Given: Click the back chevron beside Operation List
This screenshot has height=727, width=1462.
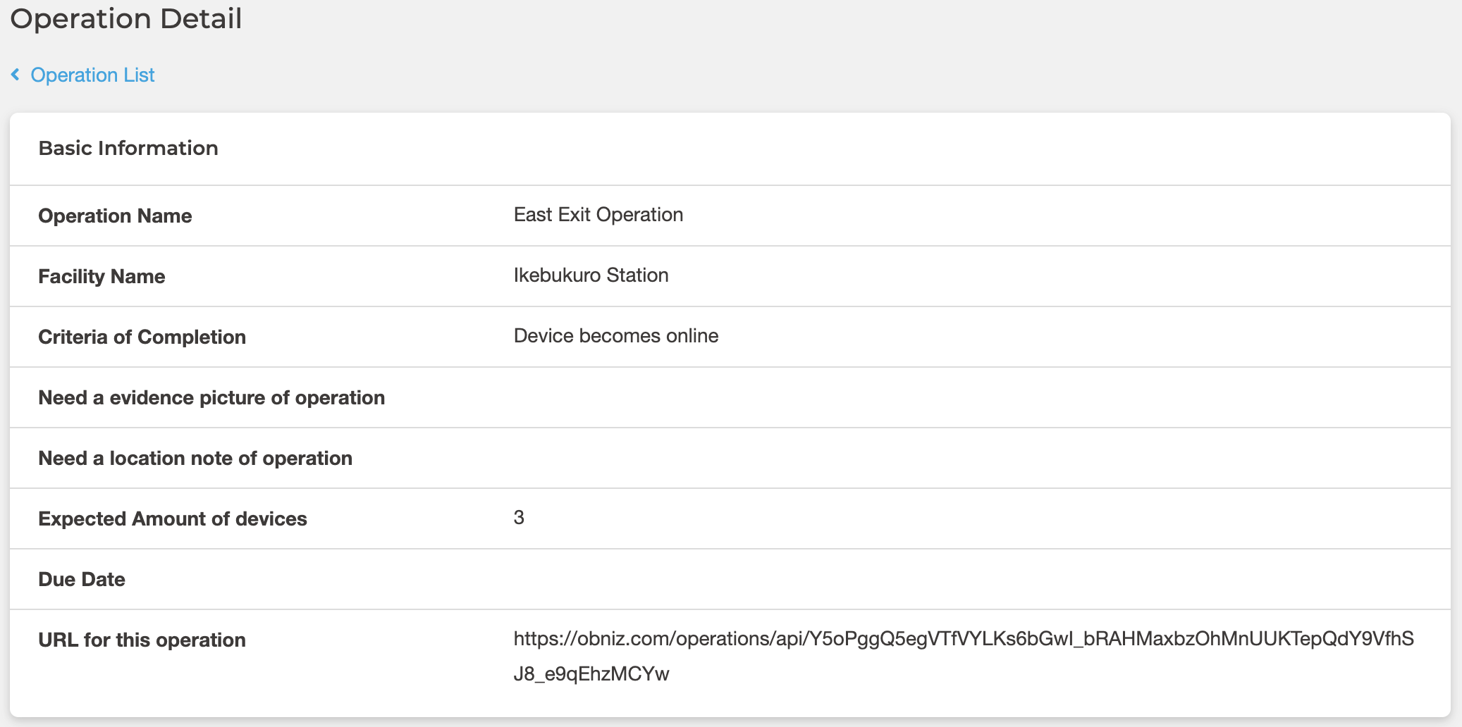Looking at the screenshot, I should pyautogui.click(x=16, y=75).
